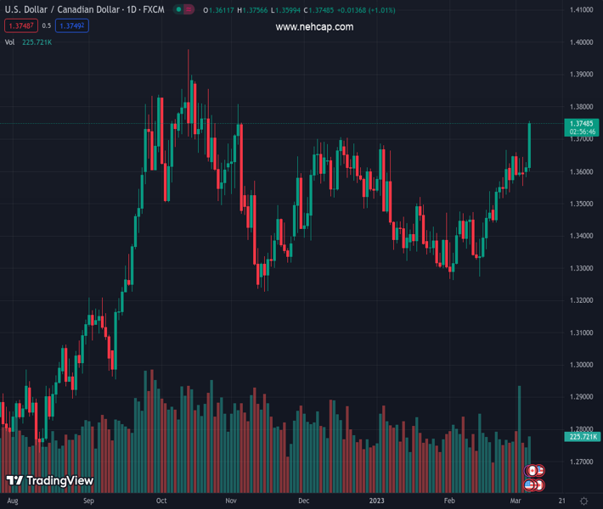Click the 1.40000 level on price scale
Screen dimensions: 603x509
click(581, 42)
